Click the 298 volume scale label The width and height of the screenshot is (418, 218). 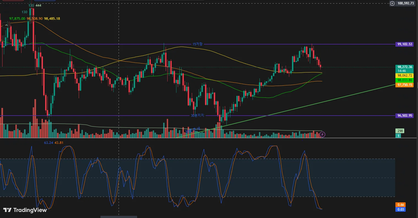tap(400, 131)
